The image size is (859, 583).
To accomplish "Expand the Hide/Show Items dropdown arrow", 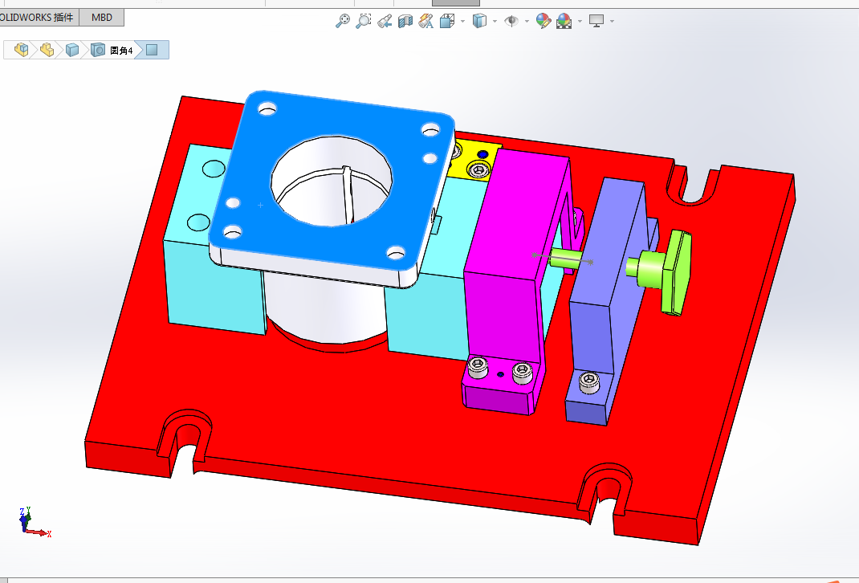I will (x=527, y=22).
